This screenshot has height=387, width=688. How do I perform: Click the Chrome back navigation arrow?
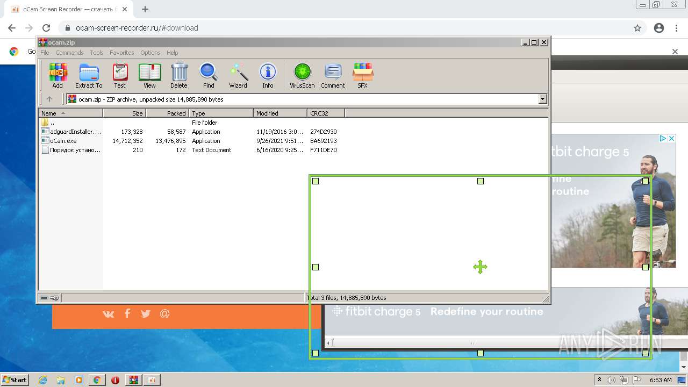12,28
